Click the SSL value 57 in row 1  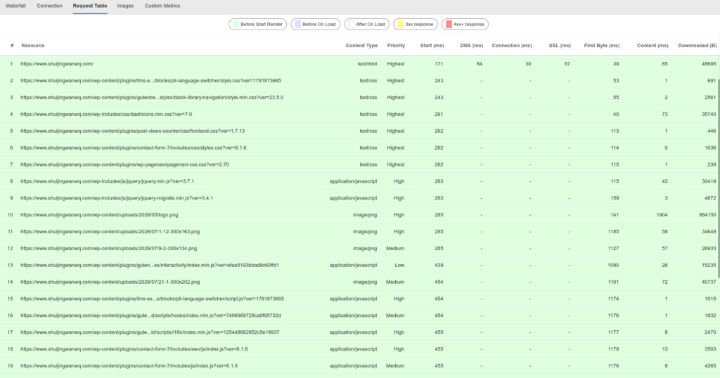click(567, 64)
